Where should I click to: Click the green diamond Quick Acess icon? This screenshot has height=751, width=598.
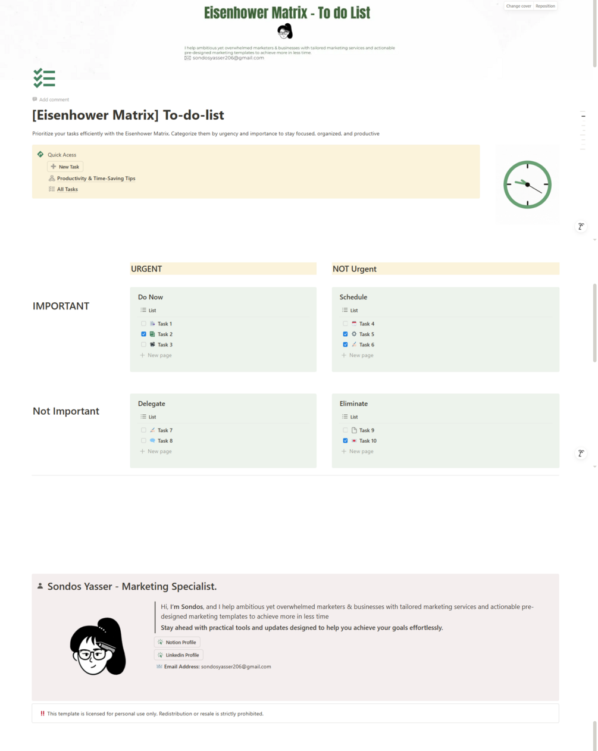pos(40,154)
